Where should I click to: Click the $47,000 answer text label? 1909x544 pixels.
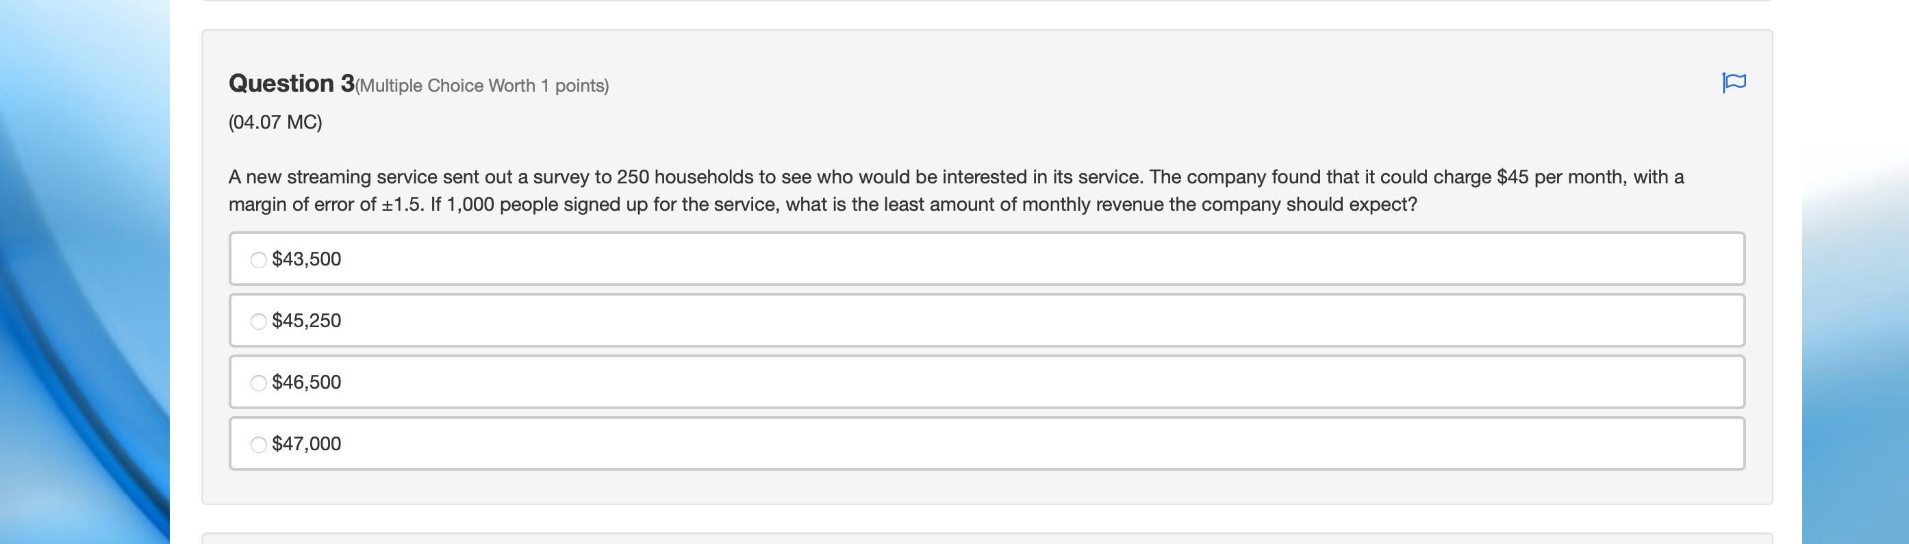click(307, 443)
